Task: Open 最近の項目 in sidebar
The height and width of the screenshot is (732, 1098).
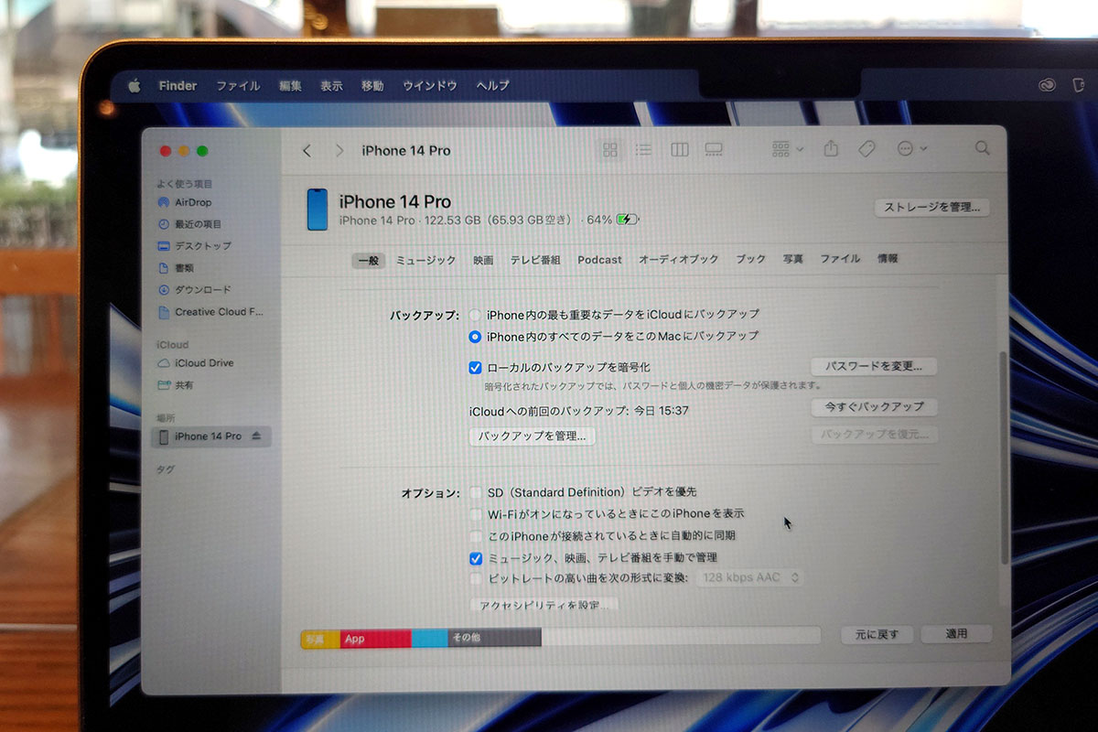Action: tap(189, 224)
